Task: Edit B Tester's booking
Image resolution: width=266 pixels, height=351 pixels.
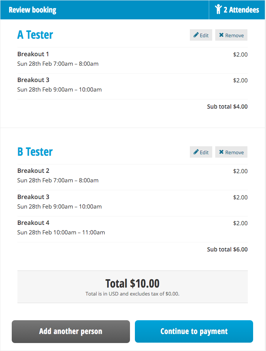Action: tap(201, 152)
